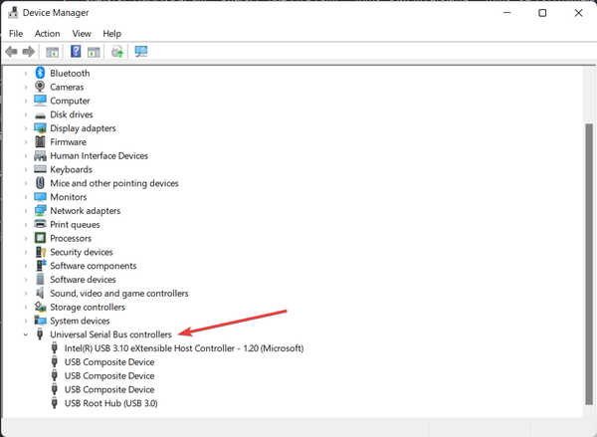This screenshot has height=437, width=597.
Task: Click the Help question mark toolbar icon
Action: point(76,52)
